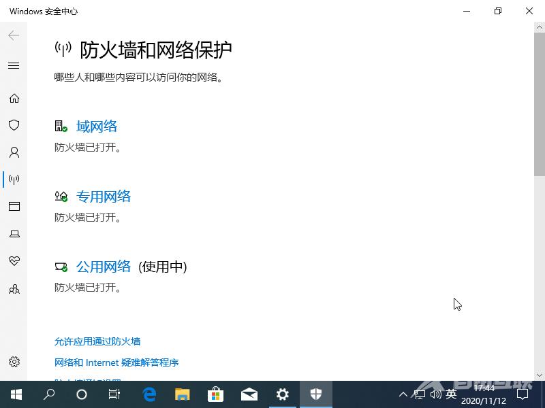The height and width of the screenshot is (408, 545).
Task: Open Settings gear in sidebar
Action: click(x=14, y=362)
